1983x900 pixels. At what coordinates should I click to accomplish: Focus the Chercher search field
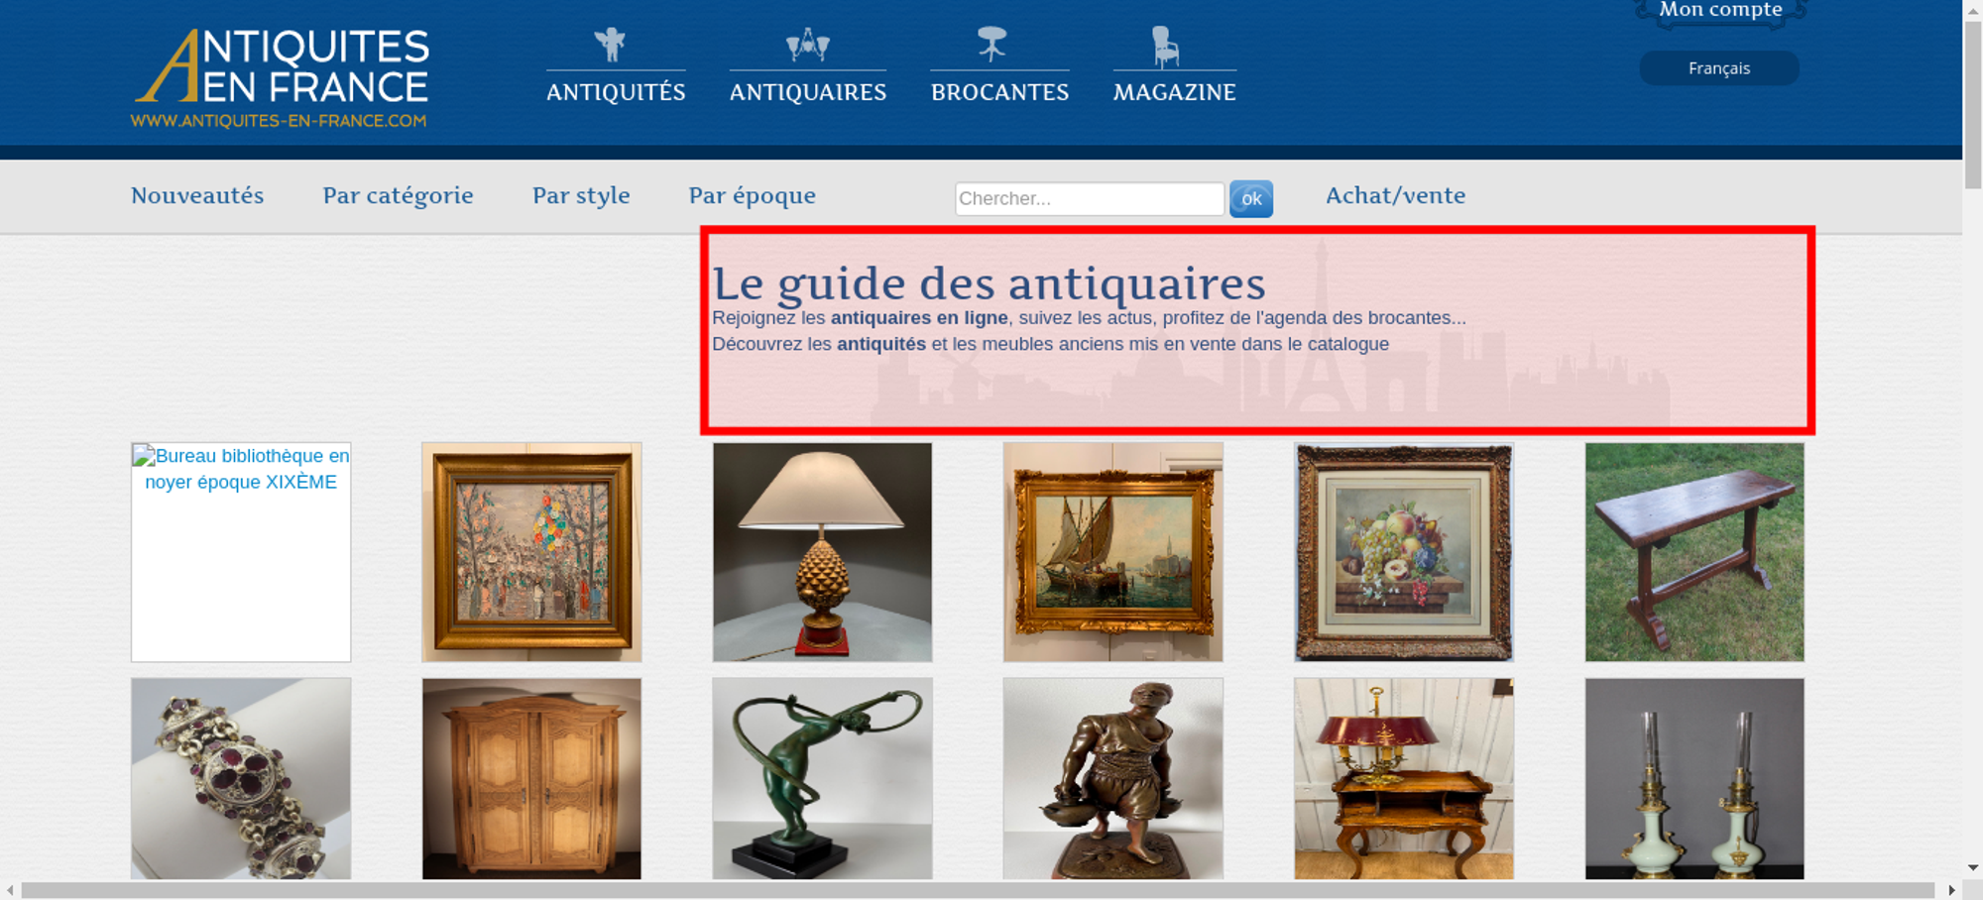point(1090,198)
